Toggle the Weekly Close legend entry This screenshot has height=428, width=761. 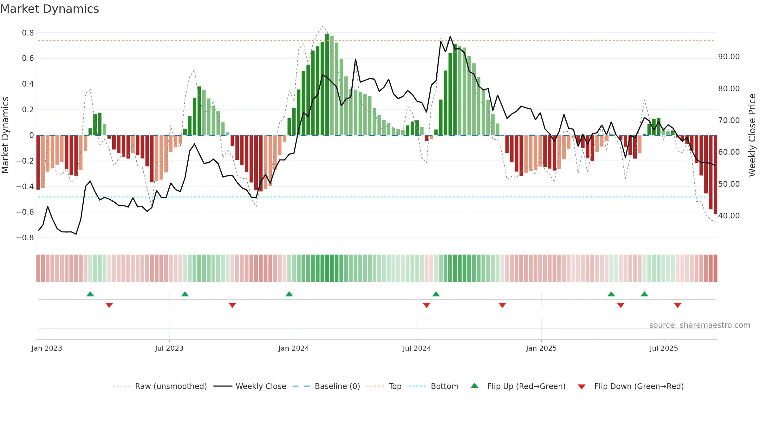(250, 386)
